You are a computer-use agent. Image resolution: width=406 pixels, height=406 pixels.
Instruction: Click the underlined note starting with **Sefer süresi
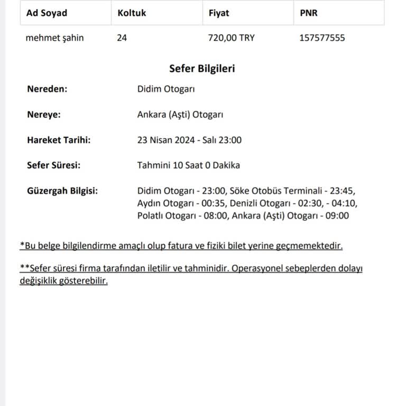pos(191,269)
